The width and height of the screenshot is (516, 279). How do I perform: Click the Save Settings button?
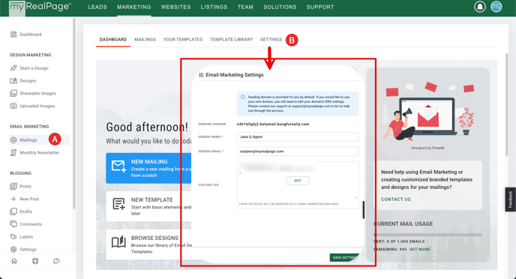[x=344, y=257]
